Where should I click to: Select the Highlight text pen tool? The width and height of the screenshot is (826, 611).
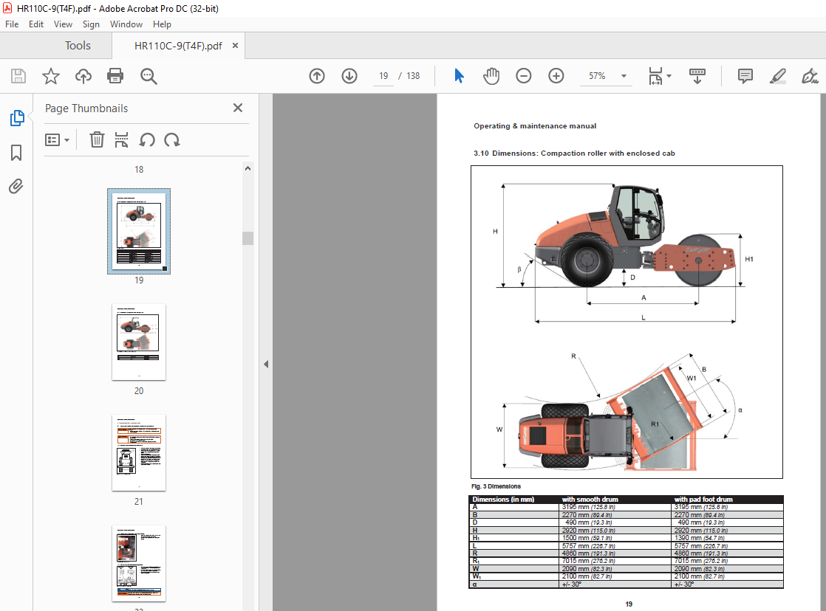click(777, 76)
